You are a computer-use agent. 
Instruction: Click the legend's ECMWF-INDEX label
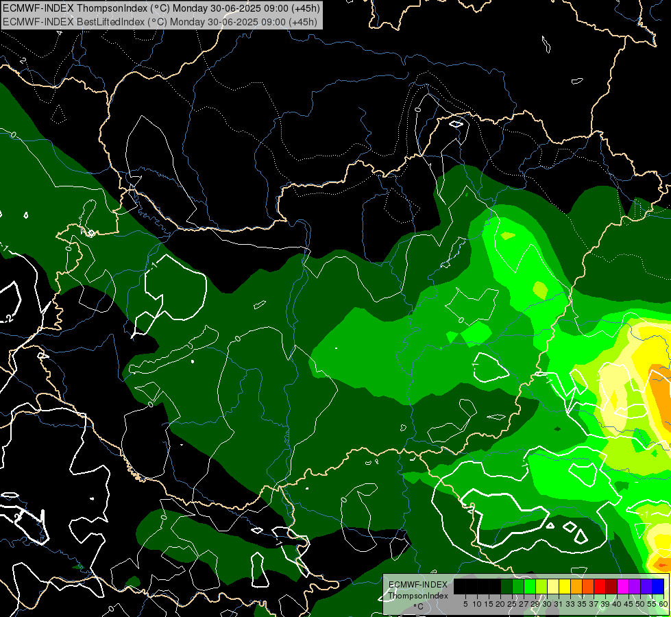418,585
